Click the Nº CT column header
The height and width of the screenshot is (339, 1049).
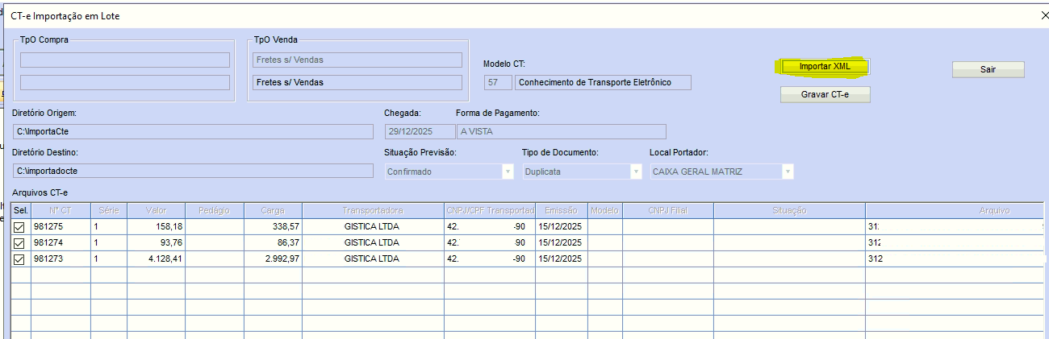(60, 210)
